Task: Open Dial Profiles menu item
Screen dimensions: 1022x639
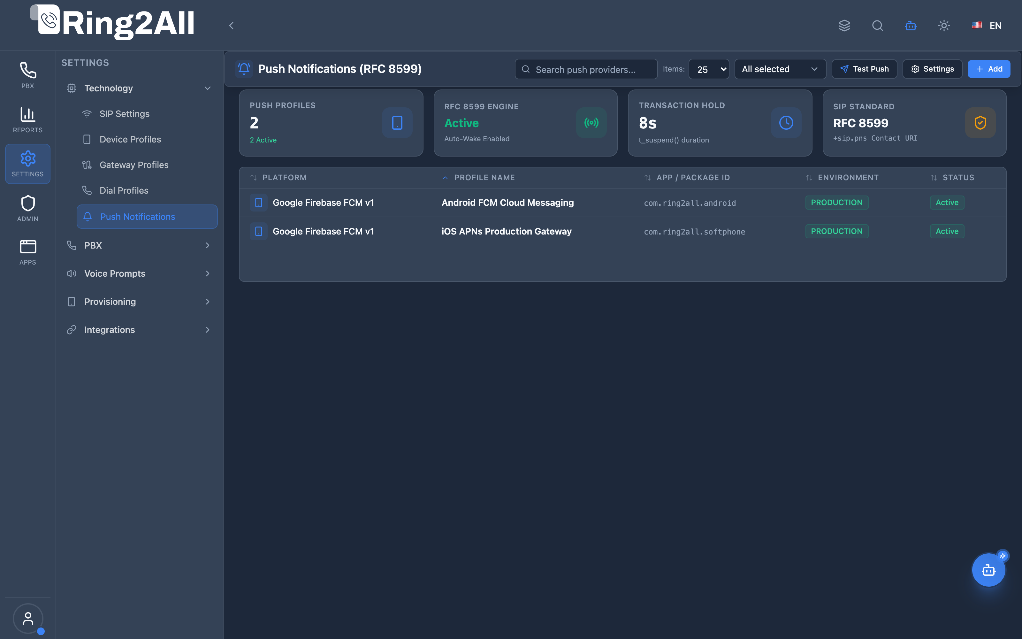Action: tap(147, 190)
